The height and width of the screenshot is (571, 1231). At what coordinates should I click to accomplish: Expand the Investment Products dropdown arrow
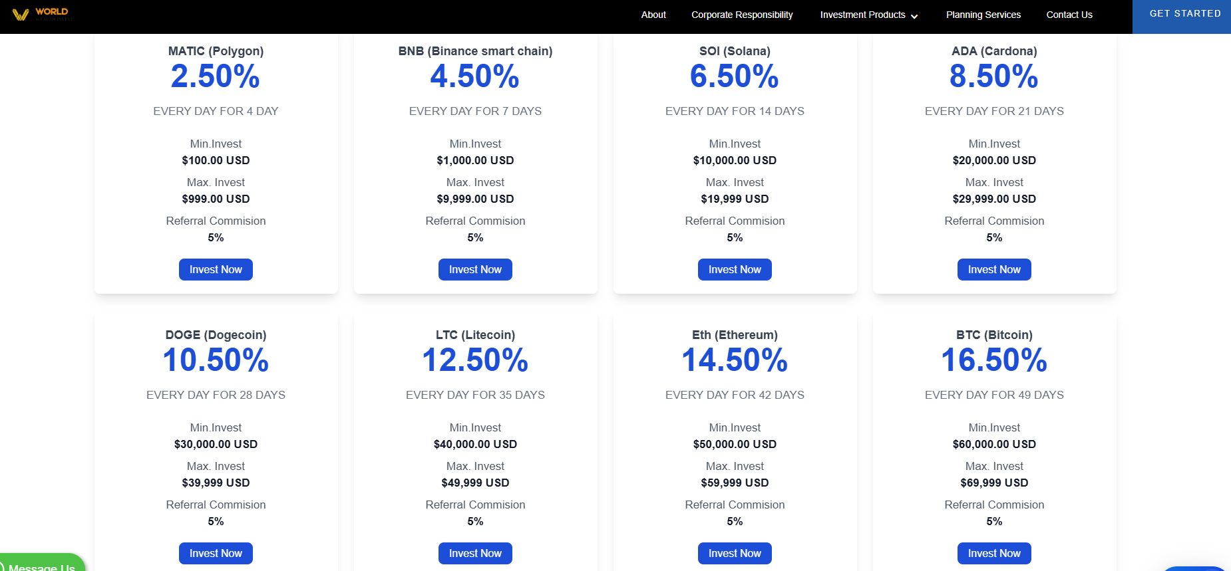tap(914, 16)
